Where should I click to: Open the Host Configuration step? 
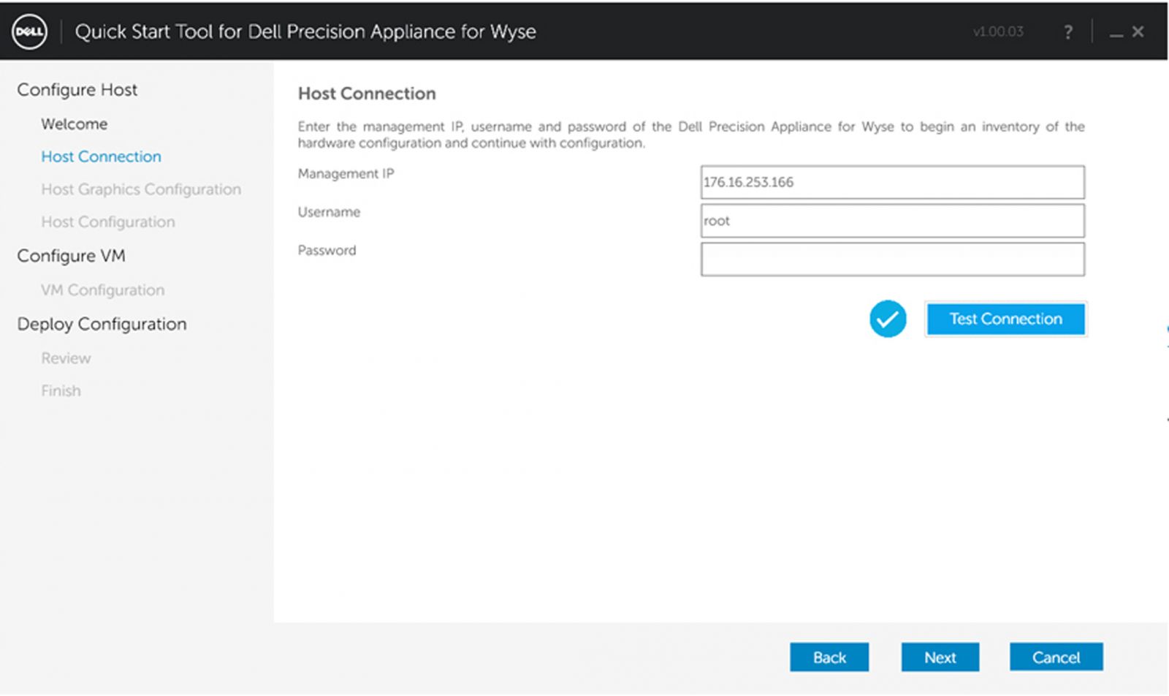(108, 222)
